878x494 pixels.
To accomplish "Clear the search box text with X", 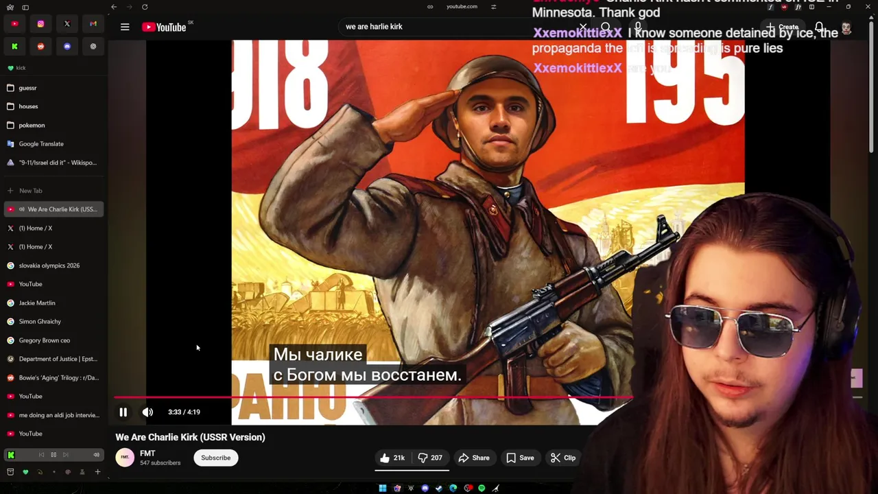I will click(582, 27).
